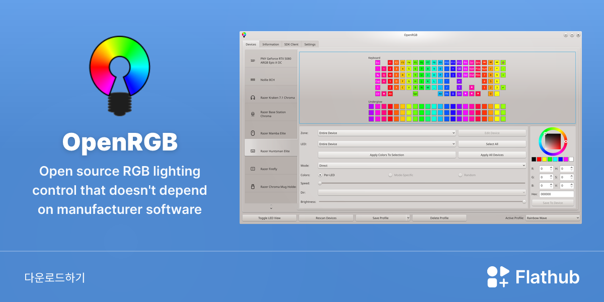Select the Q key LED

click(384, 75)
